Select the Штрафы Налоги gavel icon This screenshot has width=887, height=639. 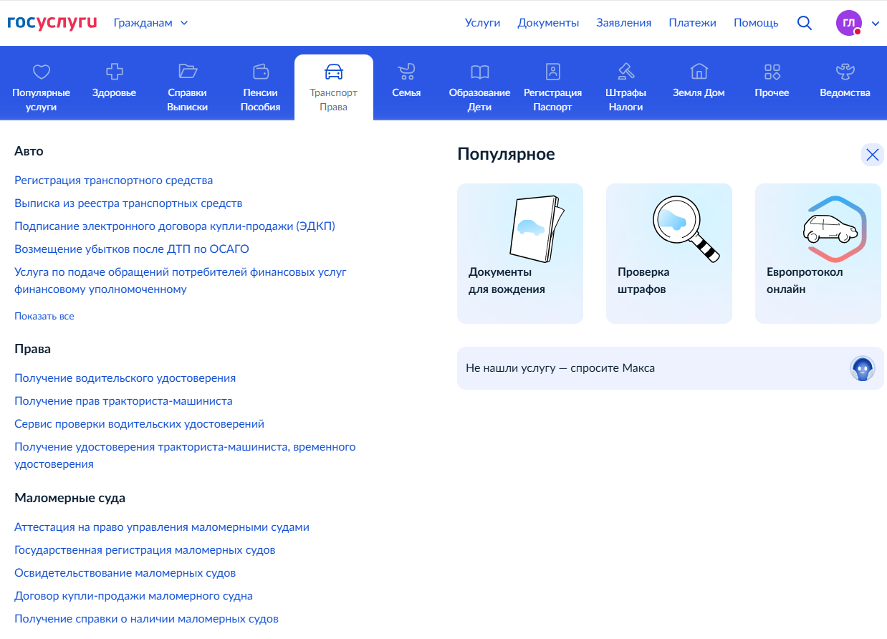pos(625,71)
